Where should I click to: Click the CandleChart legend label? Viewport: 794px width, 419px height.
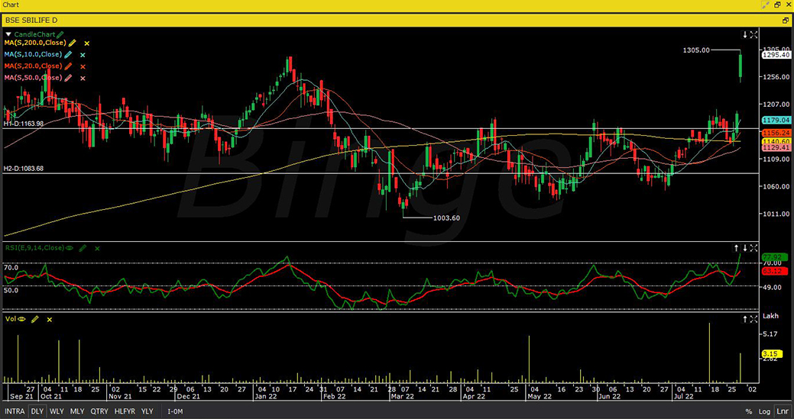point(34,34)
